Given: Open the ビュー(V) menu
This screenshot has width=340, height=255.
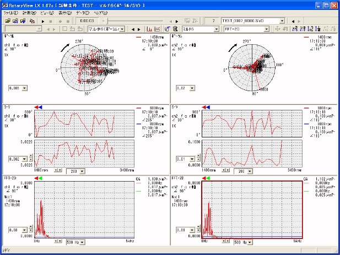Looking at the screenshot, I should point(47,13).
